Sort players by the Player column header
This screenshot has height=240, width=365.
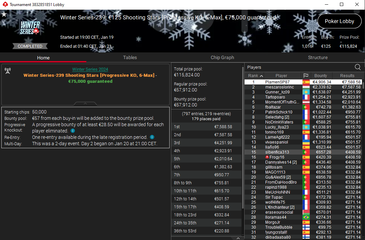point(281,75)
